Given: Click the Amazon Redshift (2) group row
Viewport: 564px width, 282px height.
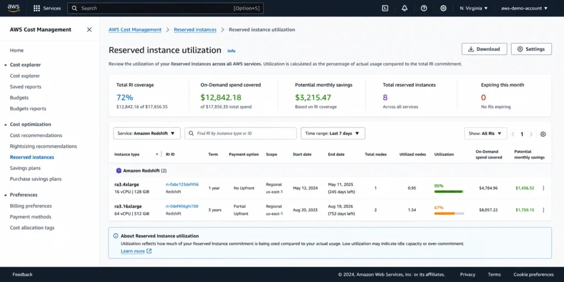Looking at the screenshot, I should pos(330,171).
